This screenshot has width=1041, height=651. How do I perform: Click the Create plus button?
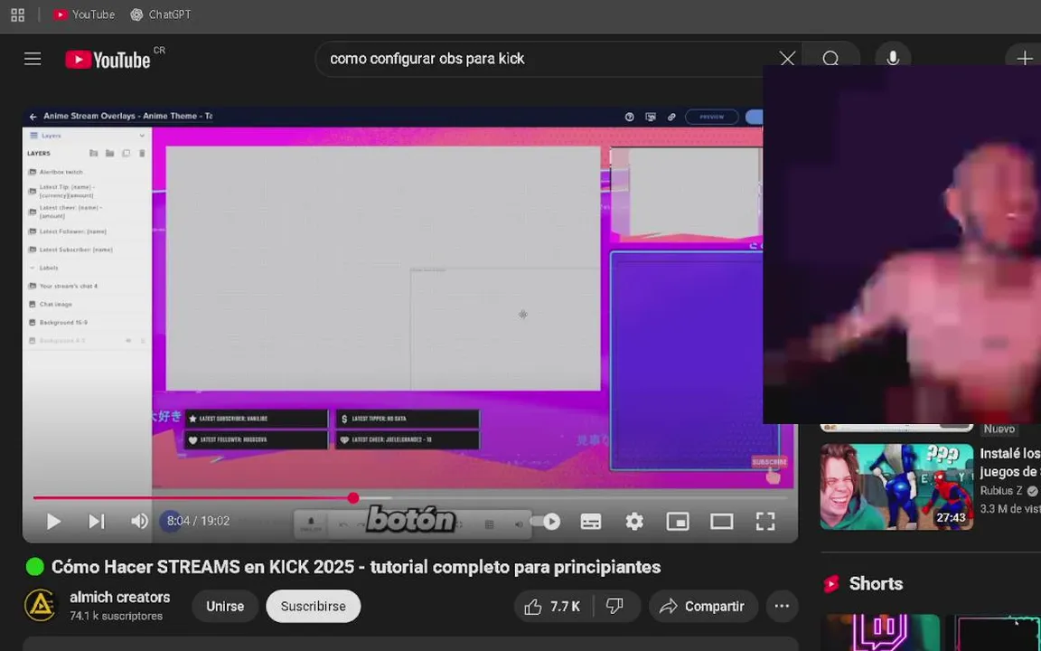(x=1025, y=59)
